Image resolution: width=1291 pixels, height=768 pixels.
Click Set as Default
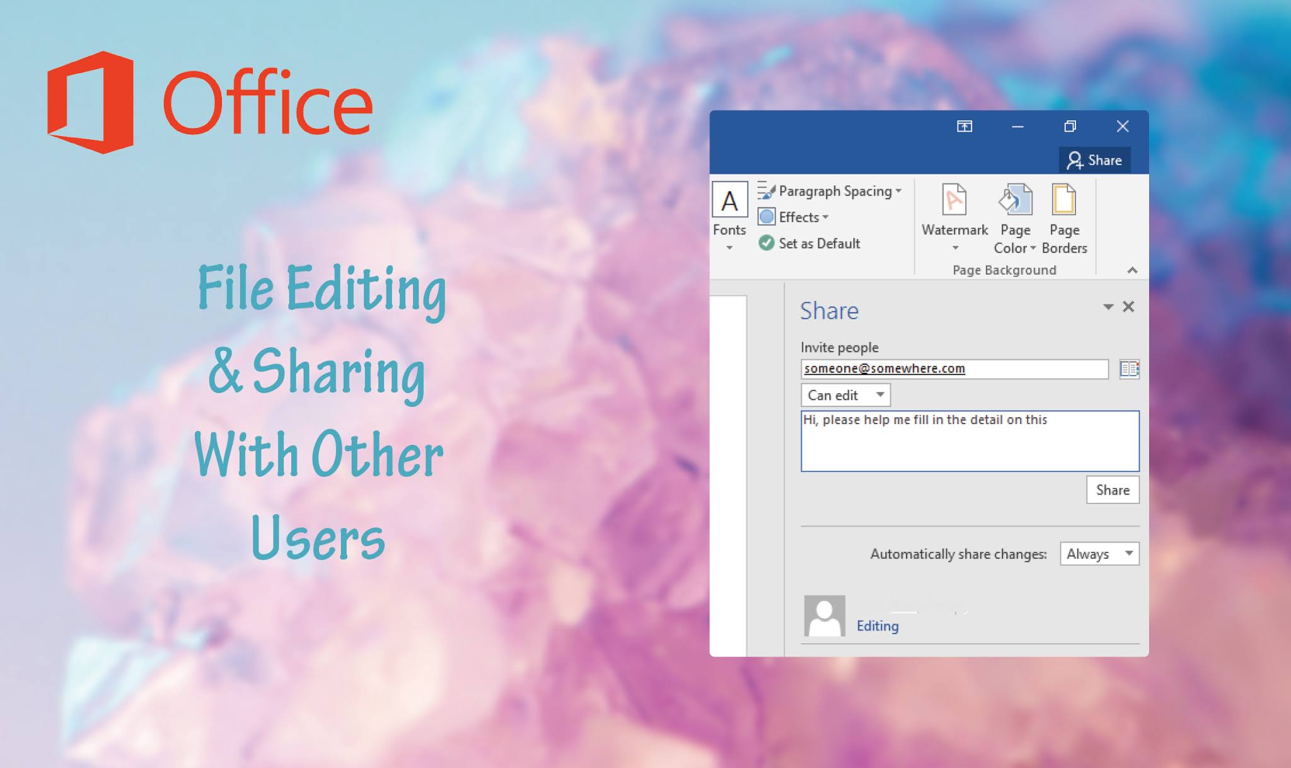809,243
